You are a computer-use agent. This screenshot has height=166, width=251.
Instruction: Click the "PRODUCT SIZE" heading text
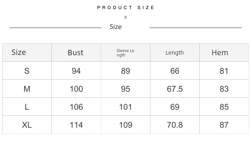coord(125,8)
